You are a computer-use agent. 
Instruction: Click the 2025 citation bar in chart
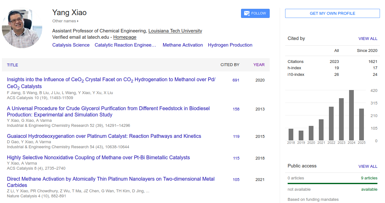(361, 124)
